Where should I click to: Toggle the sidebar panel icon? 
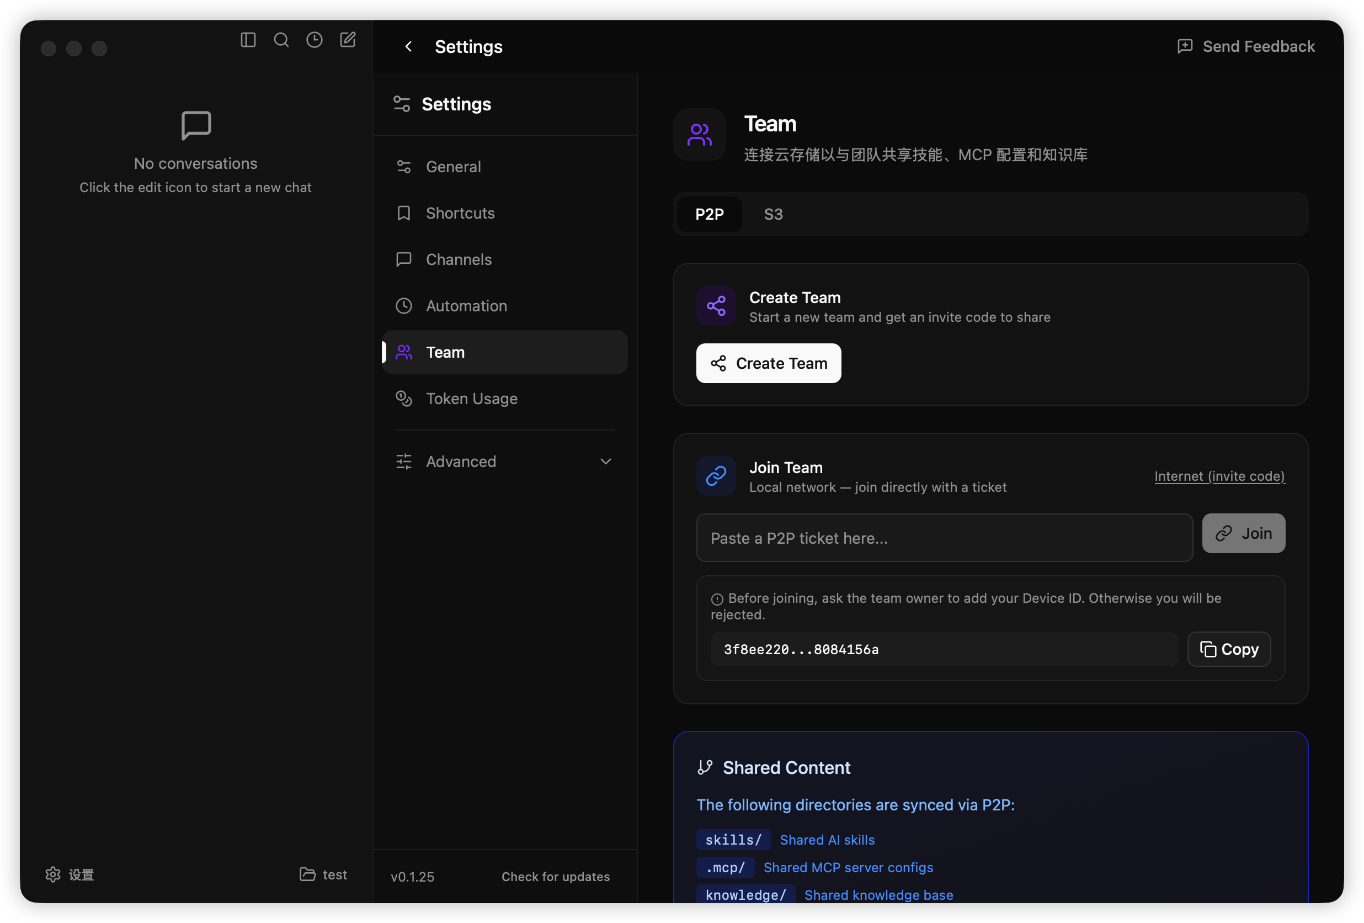[x=248, y=40]
